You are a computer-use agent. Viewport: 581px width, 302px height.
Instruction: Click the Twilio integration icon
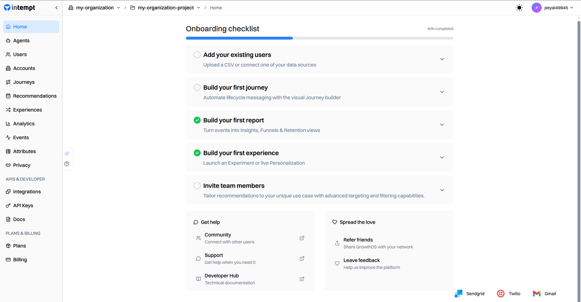tap(501, 294)
